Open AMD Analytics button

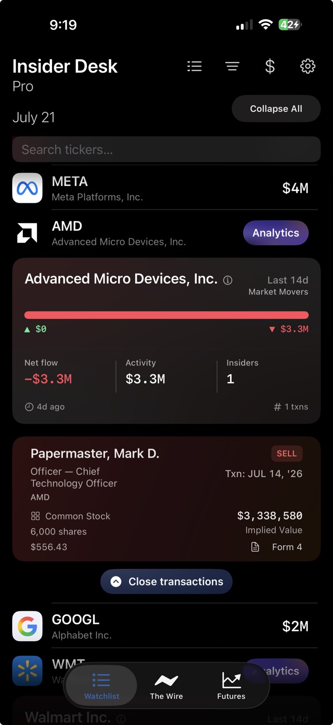point(276,233)
